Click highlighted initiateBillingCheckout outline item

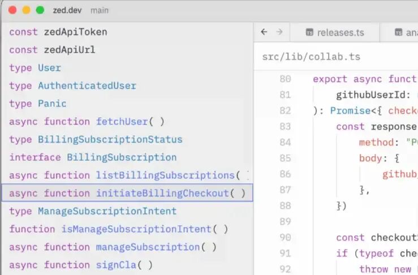pos(127,193)
